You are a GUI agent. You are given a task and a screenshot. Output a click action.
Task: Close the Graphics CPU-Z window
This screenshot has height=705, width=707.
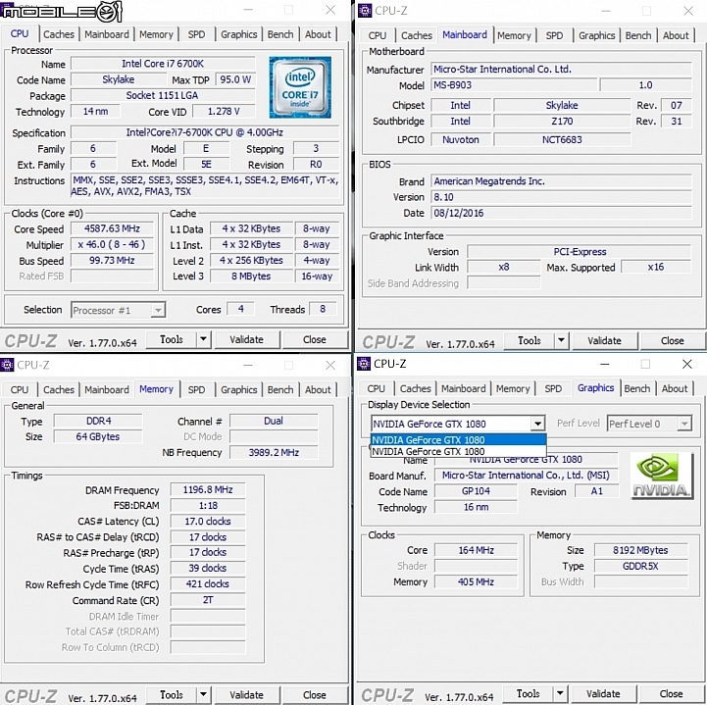(686, 364)
